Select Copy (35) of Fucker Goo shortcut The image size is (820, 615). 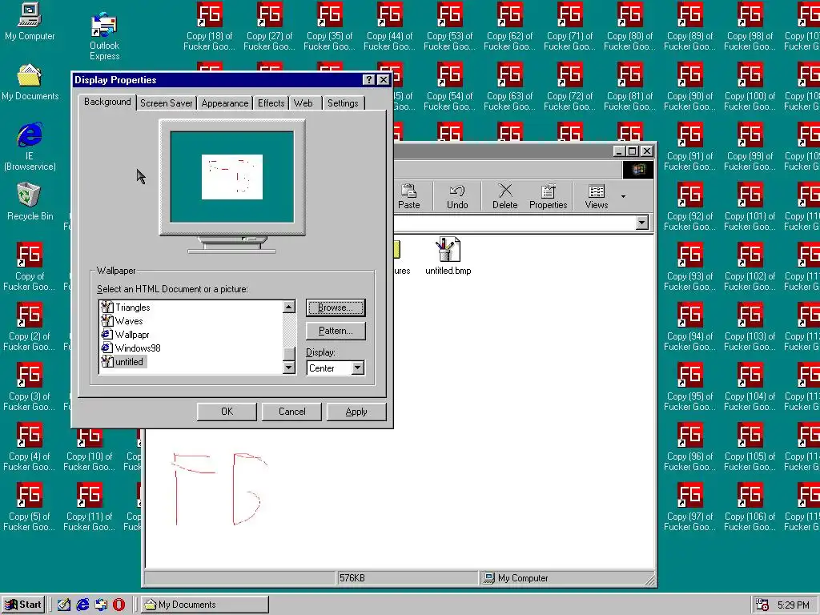click(x=329, y=26)
